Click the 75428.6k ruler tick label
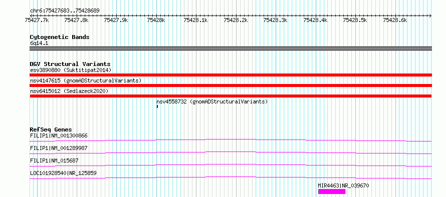The image size is (446, 197). 395,20
